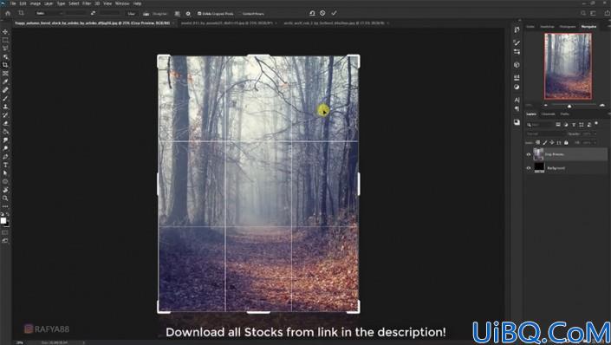Toggle Content-Aware checkbox
The image size is (611, 345).
click(241, 14)
